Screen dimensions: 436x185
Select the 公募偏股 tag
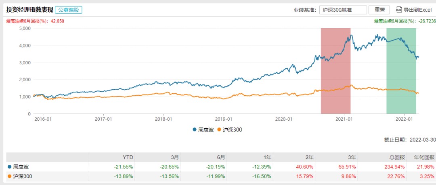(69, 10)
